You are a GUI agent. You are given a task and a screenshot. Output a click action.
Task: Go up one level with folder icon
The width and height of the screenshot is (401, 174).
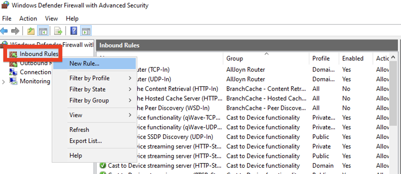(x=31, y=31)
